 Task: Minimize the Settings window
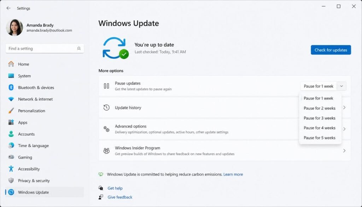click(x=323, y=6)
